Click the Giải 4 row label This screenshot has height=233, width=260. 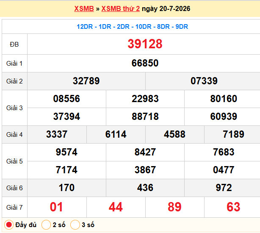(x=14, y=135)
